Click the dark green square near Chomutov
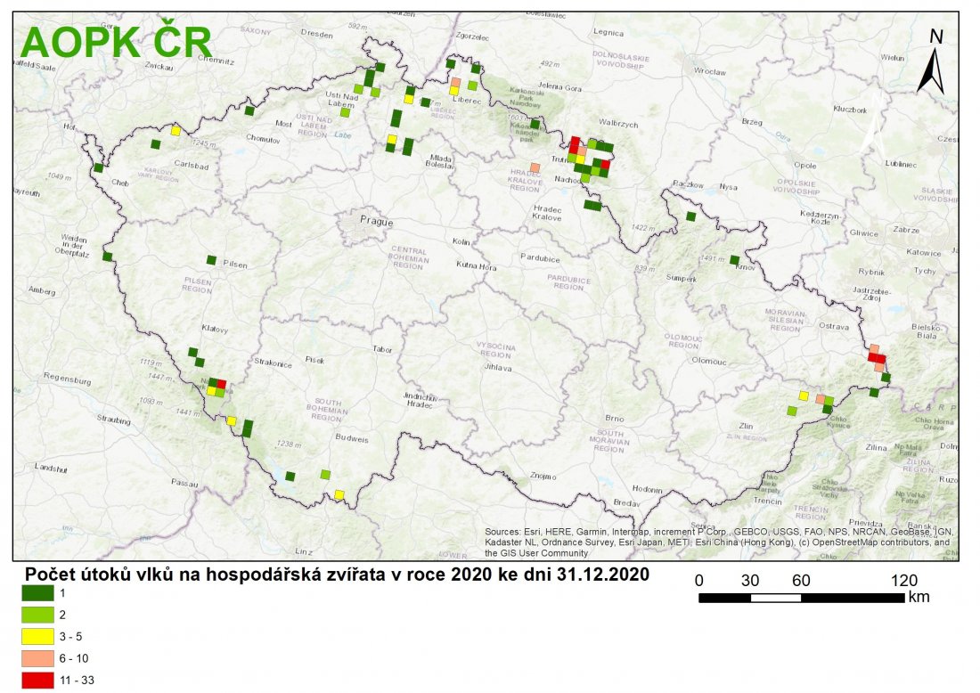 click(x=249, y=111)
